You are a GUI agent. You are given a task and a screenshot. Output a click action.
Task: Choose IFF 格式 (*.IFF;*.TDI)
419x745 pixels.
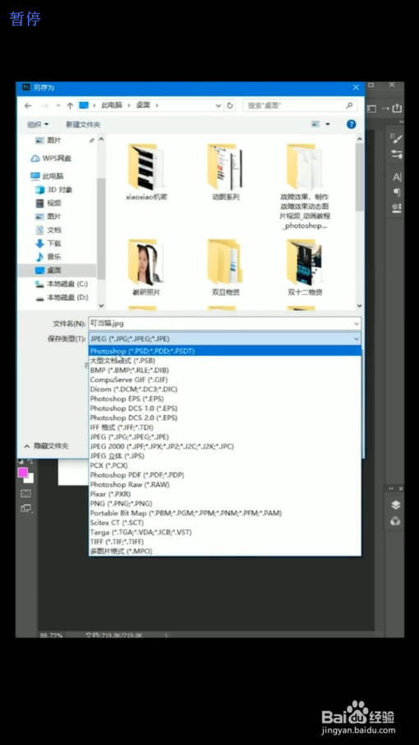pyautogui.click(x=224, y=427)
